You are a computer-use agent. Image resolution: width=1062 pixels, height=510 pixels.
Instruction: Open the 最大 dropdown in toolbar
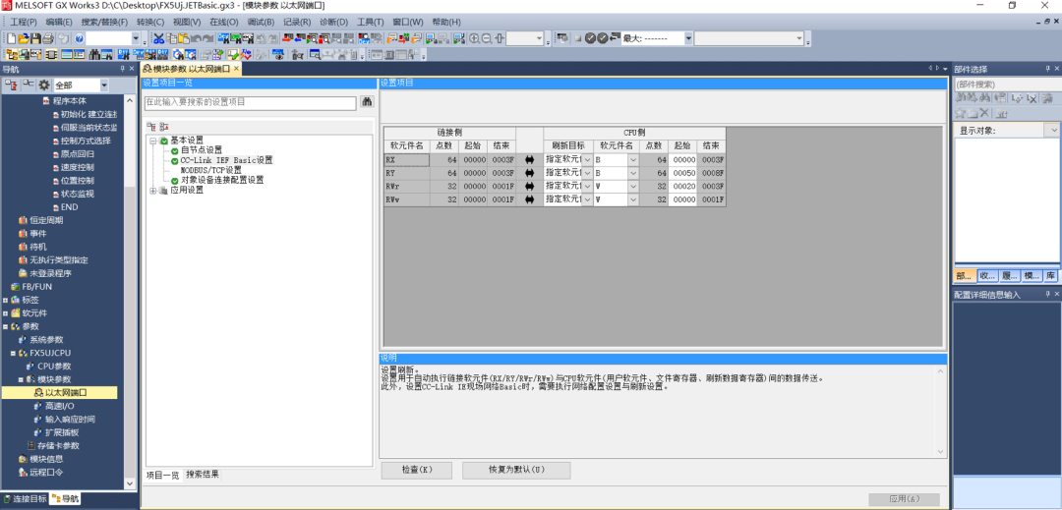click(x=688, y=38)
